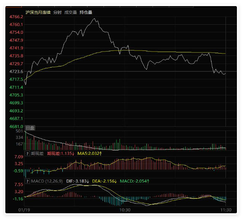Click the red 期现差:1.135 value
Viewport: 243px width, 219px height.
(60, 154)
